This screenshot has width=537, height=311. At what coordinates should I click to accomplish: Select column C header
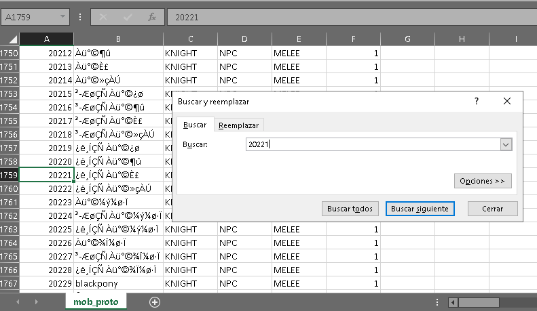[x=190, y=39]
